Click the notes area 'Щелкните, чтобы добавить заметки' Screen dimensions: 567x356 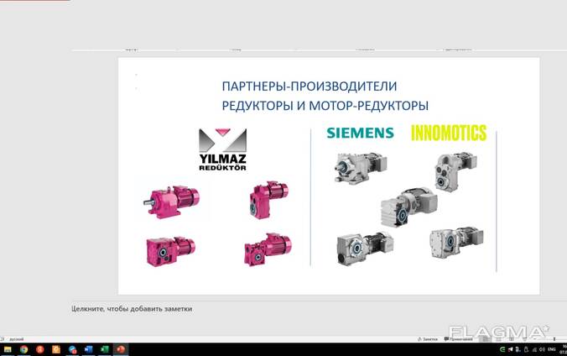pyautogui.click(x=132, y=309)
